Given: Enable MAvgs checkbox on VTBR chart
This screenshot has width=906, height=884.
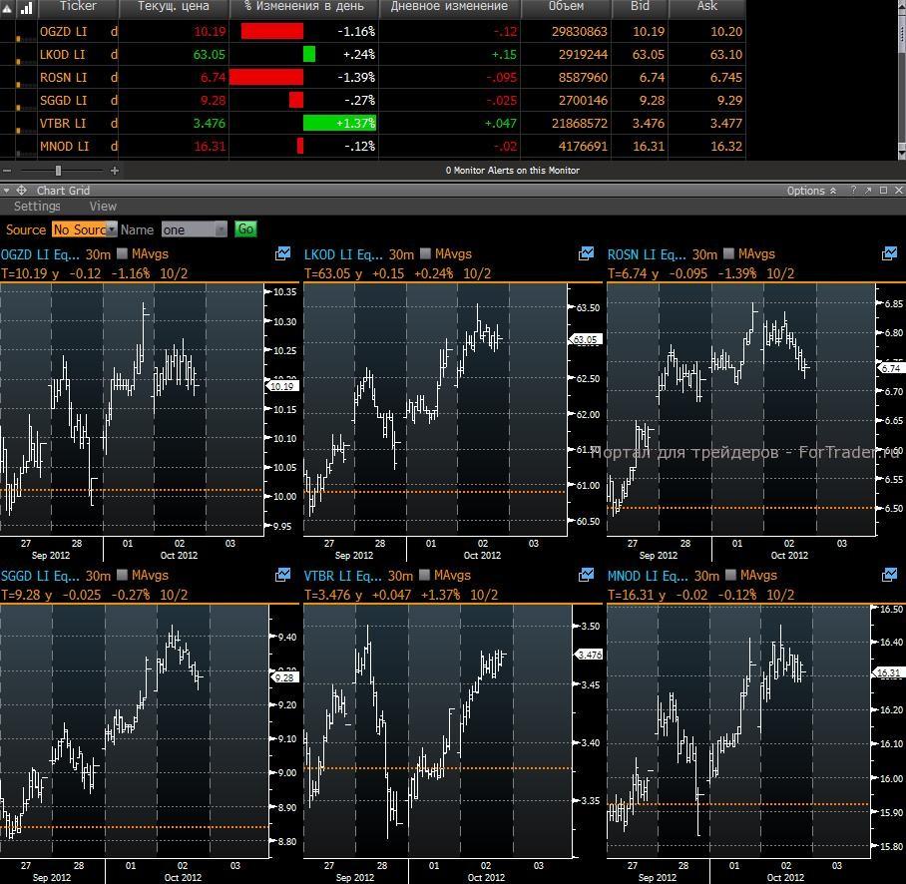Looking at the screenshot, I should [x=426, y=576].
